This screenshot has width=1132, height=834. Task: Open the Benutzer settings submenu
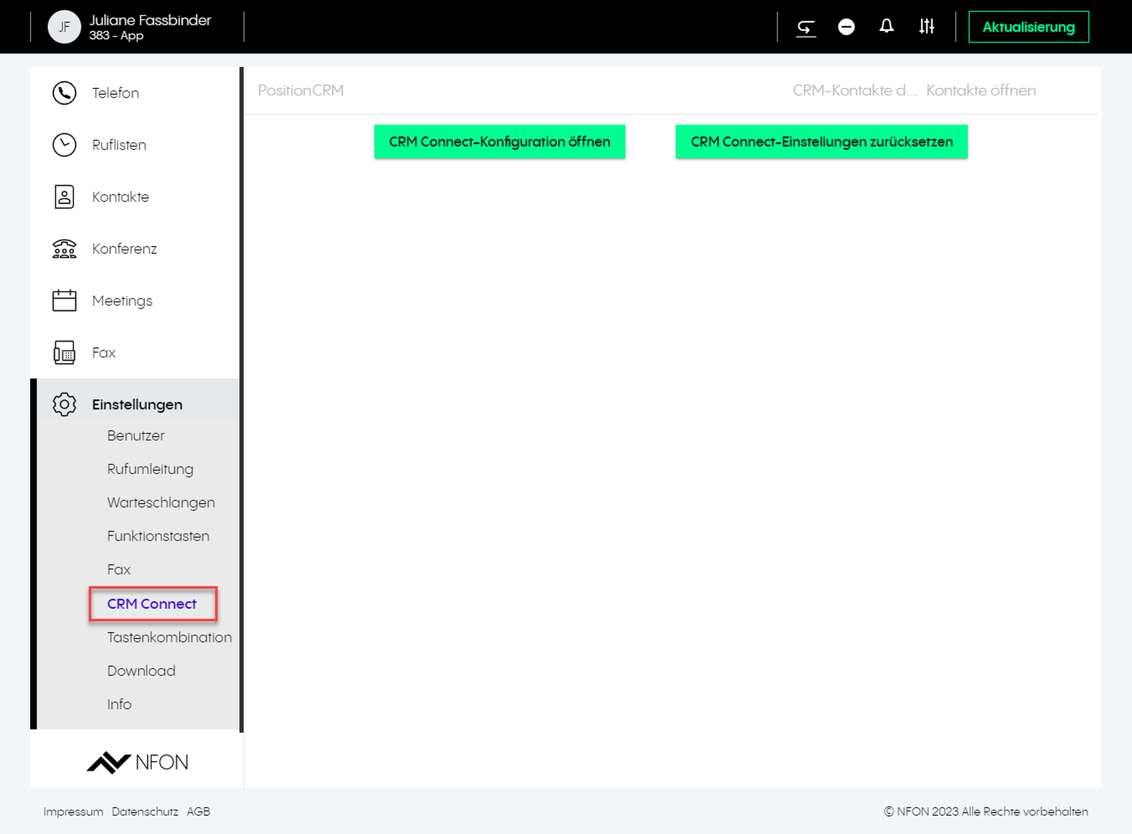point(136,436)
